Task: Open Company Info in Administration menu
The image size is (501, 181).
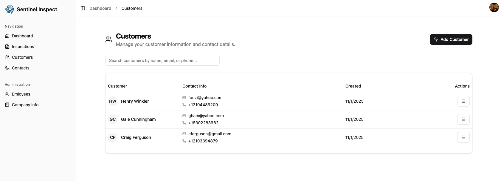Action: tap(25, 105)
